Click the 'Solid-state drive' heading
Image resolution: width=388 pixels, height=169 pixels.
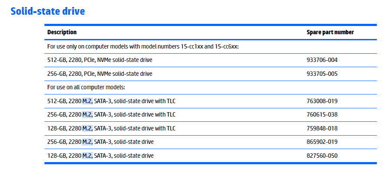click(48, 11)
